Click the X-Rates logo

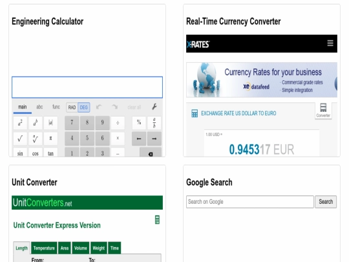(x=198, y=45)
